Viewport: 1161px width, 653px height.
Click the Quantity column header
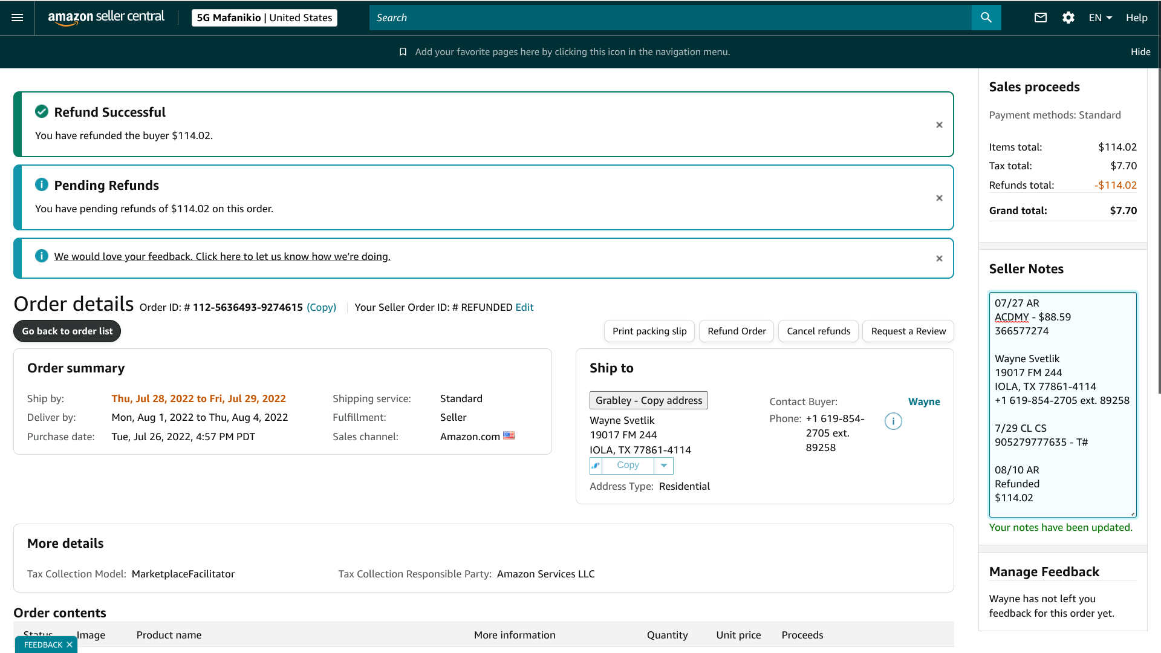667,635
